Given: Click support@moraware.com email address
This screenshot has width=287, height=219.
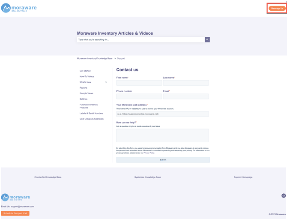Looking at the screenshot, I should [22, 207].
